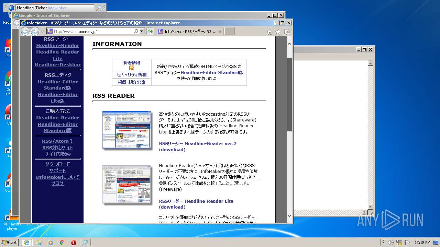Pause the Headline-Ticker with its blue button

11,8
